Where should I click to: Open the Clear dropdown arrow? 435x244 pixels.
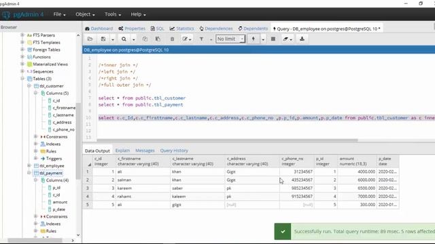(291, 39)
